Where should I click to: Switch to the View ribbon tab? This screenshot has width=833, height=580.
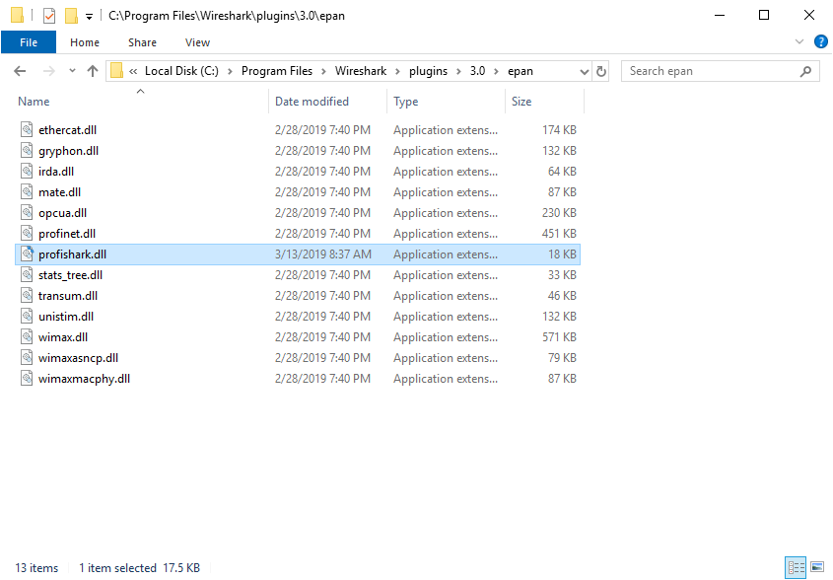[x=197, y=42]
